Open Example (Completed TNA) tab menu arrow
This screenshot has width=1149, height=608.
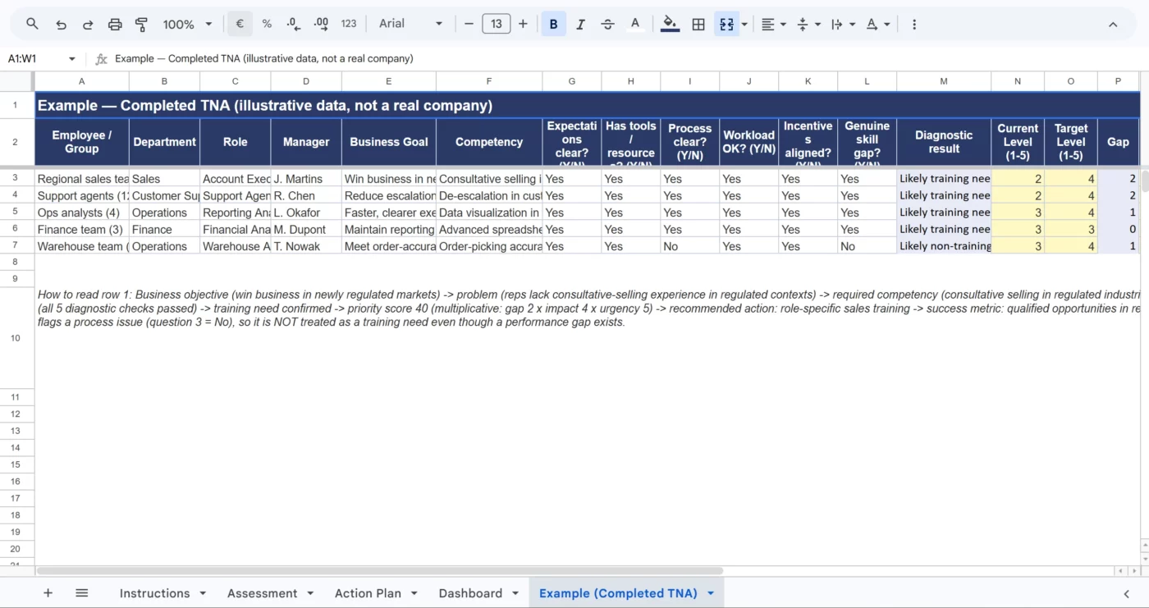[710, 593]
